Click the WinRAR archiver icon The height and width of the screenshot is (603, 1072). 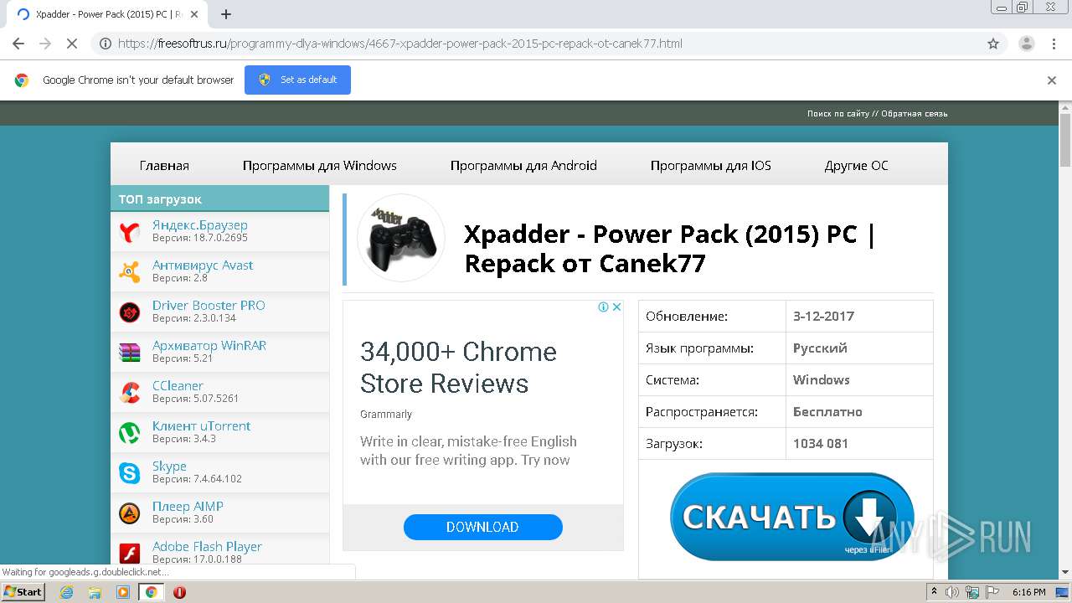coord(129,353)
